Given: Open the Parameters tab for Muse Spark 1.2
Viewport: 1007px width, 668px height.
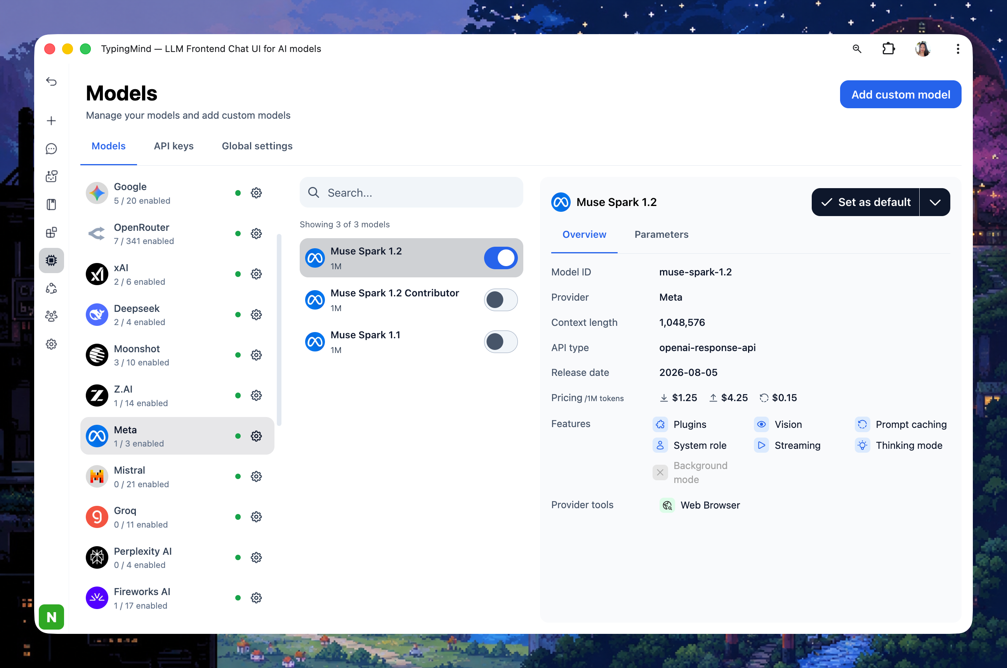Looking at the screenshot, I should (x=661, y=234).
